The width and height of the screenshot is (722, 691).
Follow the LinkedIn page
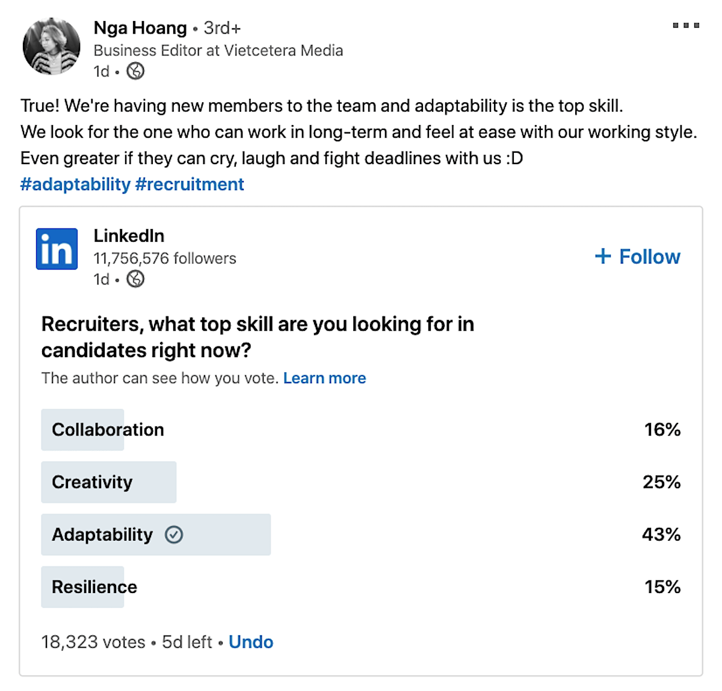click(x=638, y=256)
